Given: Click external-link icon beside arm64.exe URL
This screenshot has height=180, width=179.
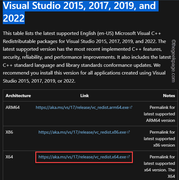Looking at the screenshot, I should (131, 107).
